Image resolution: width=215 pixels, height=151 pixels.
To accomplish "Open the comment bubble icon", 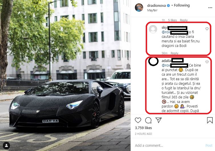I will [x=148, y=120].
